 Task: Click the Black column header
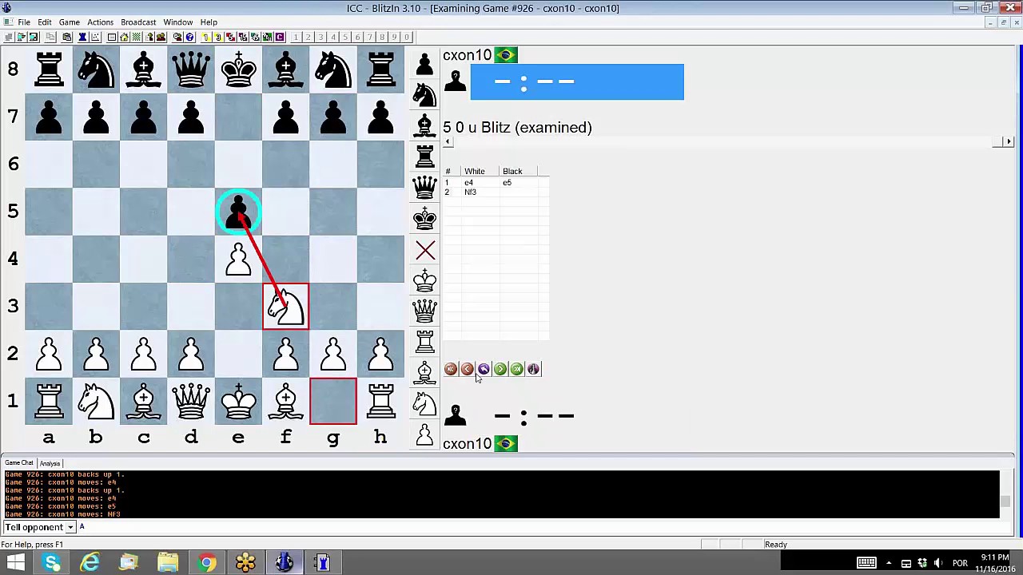point(519,172)
